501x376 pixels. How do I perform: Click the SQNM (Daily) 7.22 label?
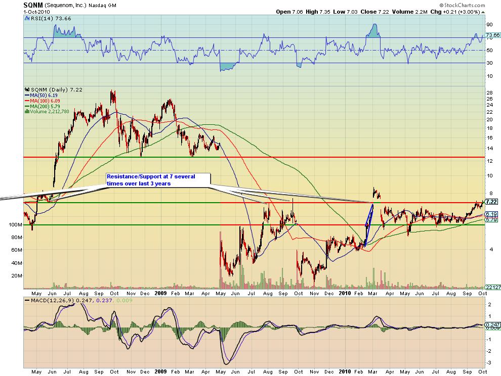point(57,89)
